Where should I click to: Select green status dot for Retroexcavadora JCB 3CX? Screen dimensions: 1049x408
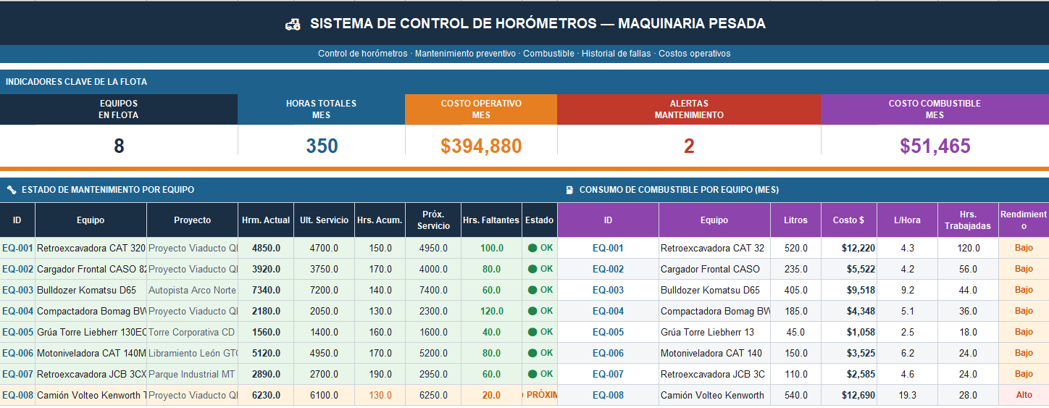coord(532,374)
